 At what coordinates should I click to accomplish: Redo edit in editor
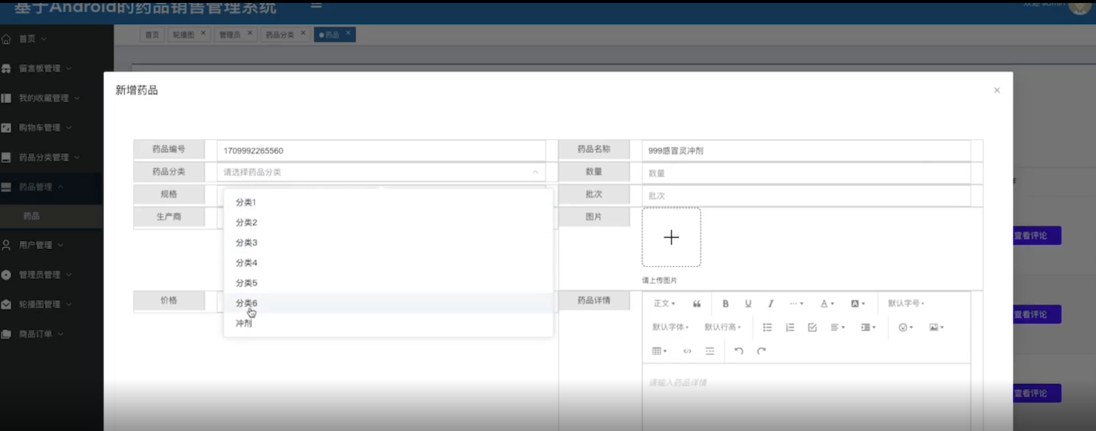[x=762, y=351]
